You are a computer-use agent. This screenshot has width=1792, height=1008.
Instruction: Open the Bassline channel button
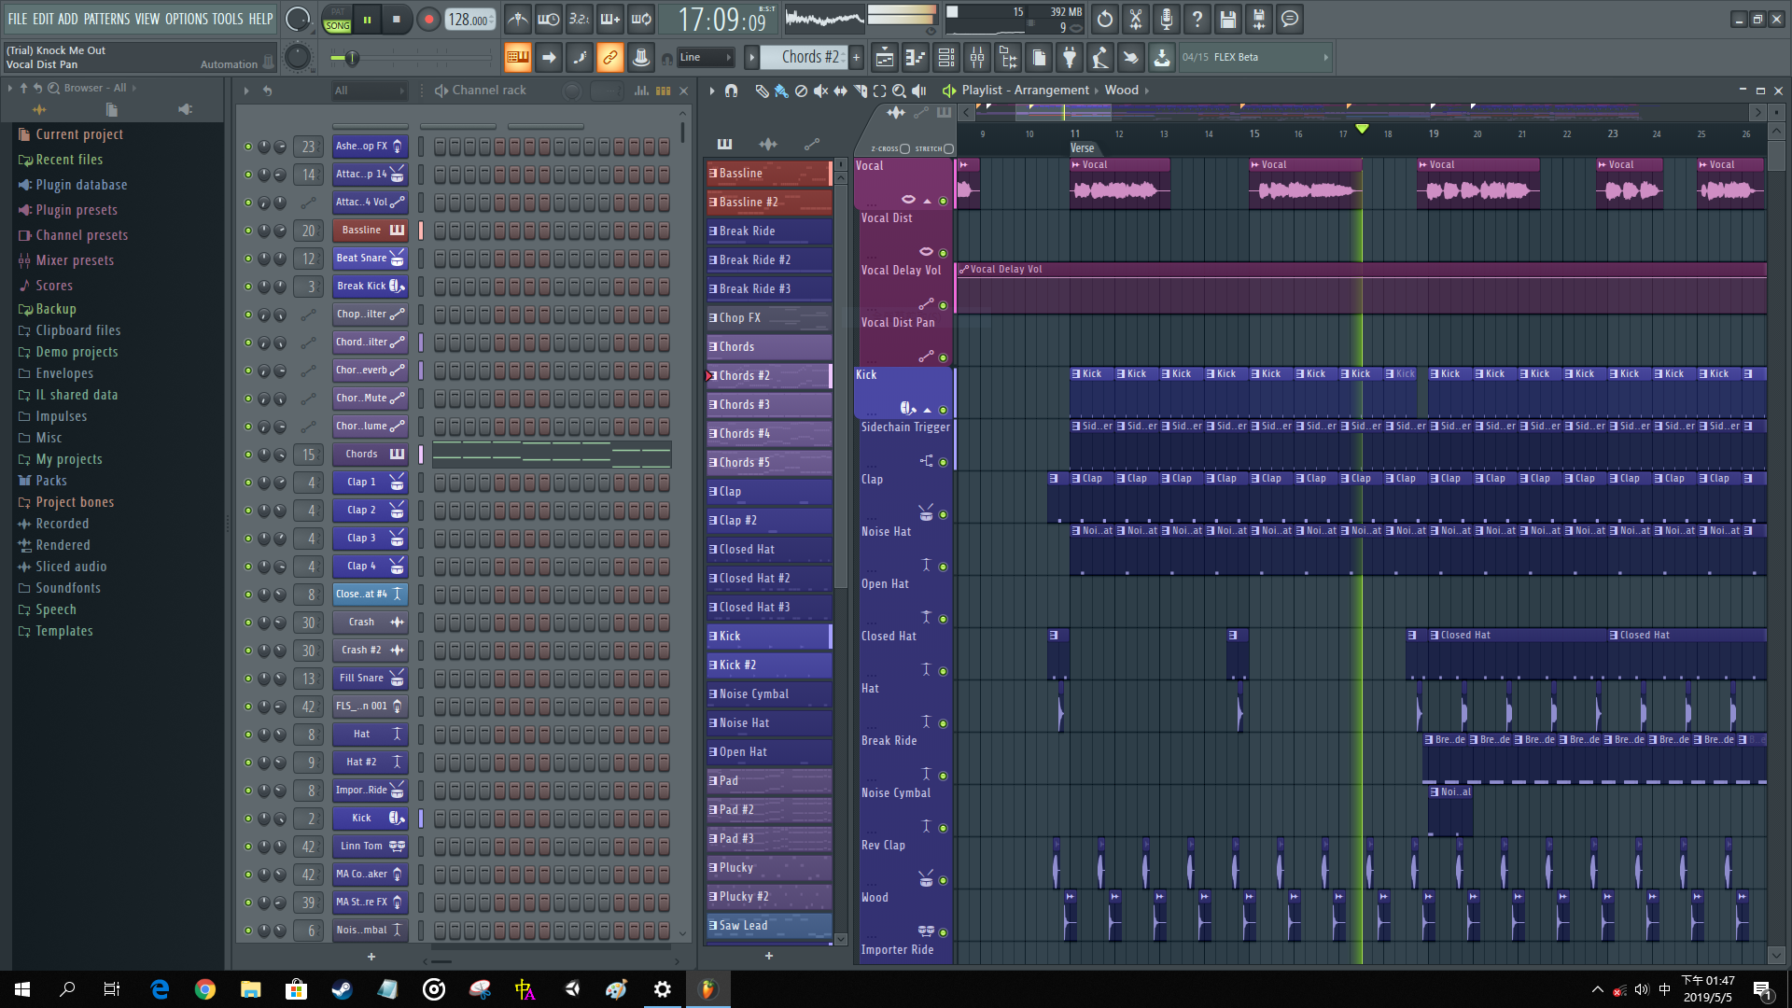361,231
